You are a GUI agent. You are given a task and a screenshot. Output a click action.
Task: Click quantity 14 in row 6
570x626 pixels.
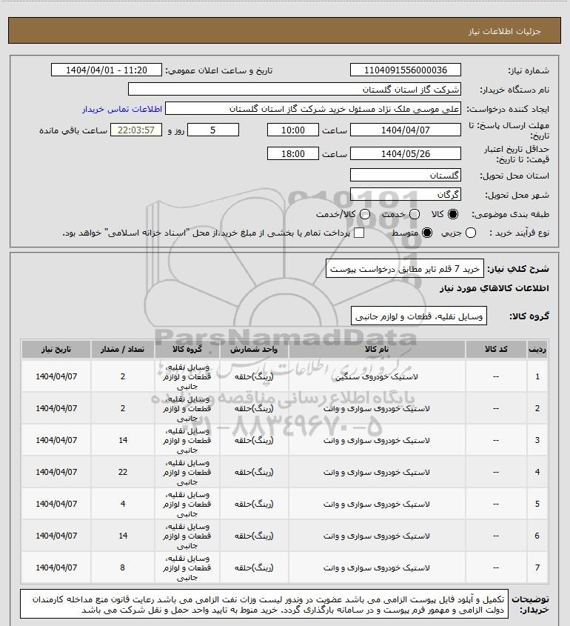coord(122,536)
